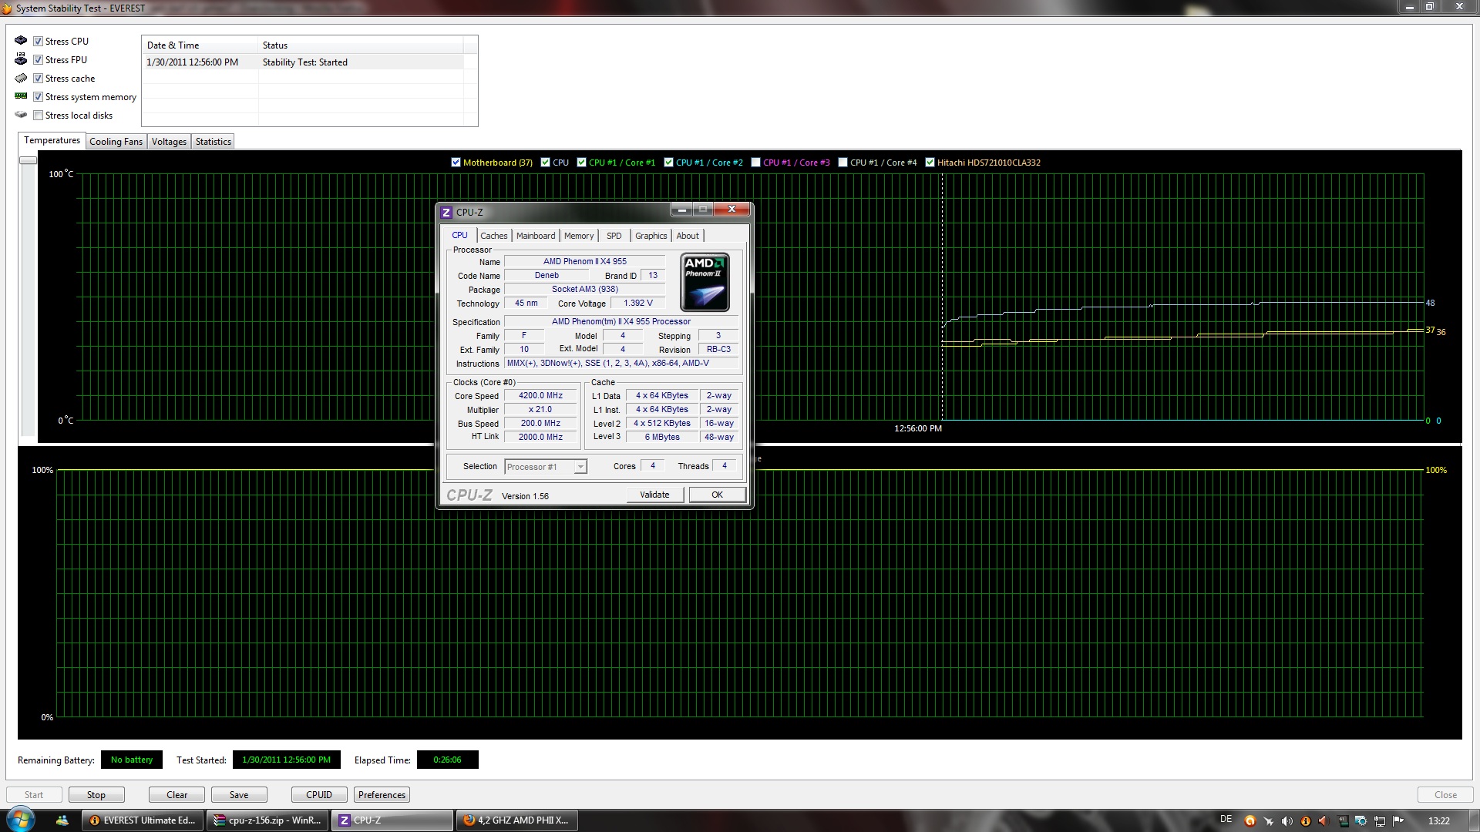Open the network connection tray icon
This screenshot has width=1480, height=832.
tap(1380, 820)
